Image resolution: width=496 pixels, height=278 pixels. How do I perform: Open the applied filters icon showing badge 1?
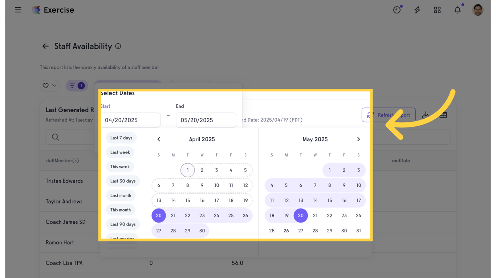point(77,85)
